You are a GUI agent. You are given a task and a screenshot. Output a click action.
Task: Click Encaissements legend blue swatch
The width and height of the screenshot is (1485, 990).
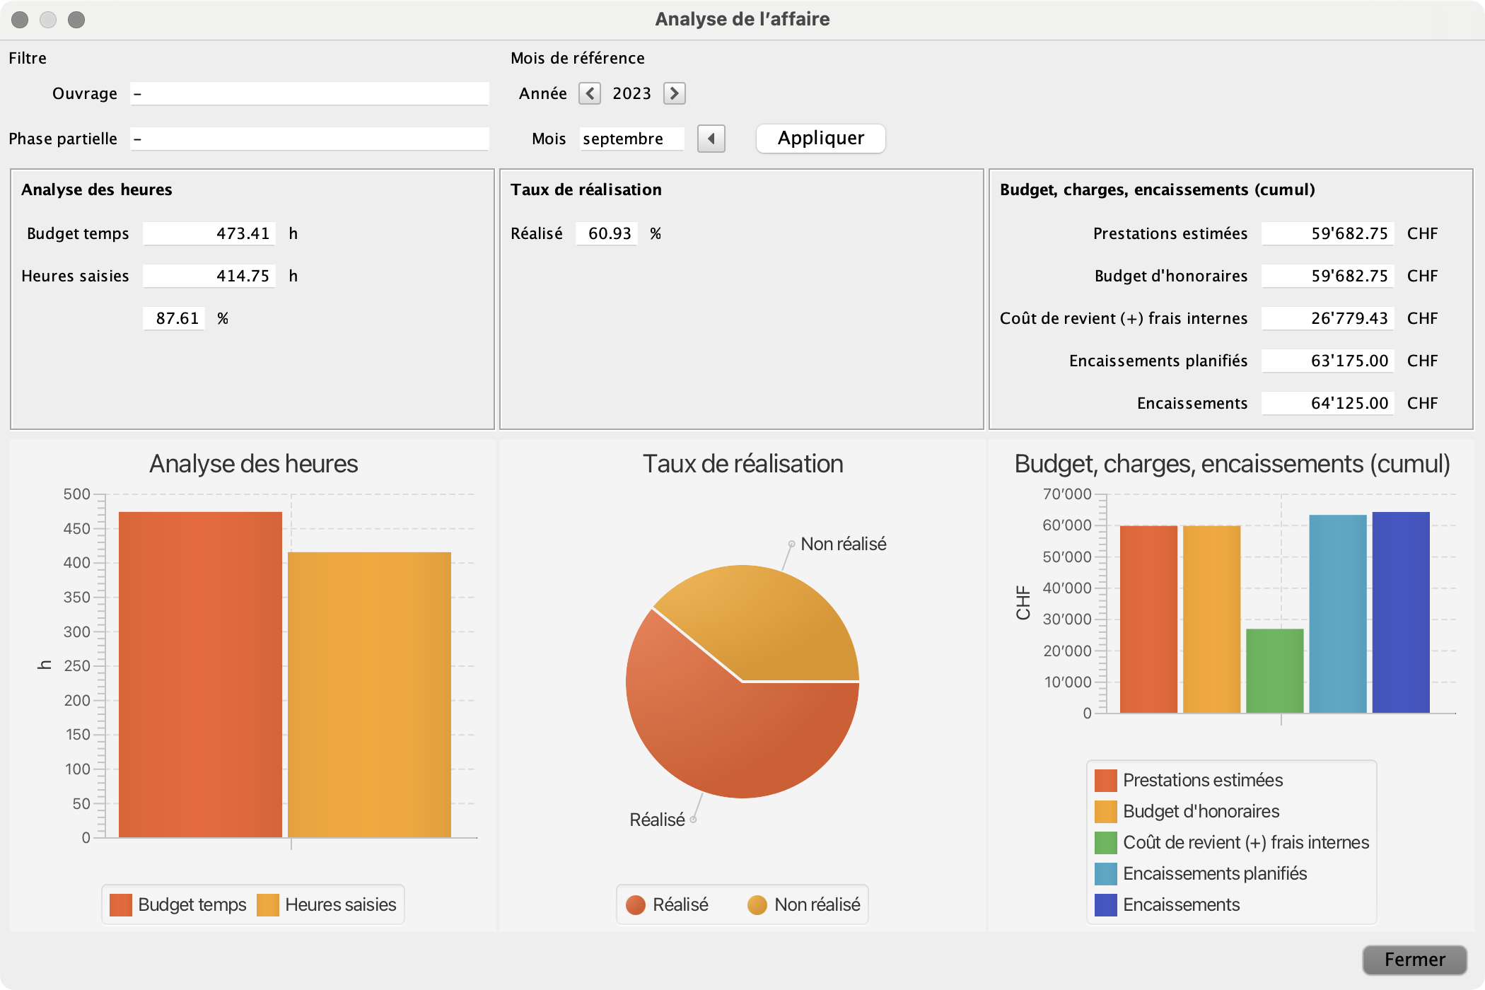click(x=1106, y=904)
